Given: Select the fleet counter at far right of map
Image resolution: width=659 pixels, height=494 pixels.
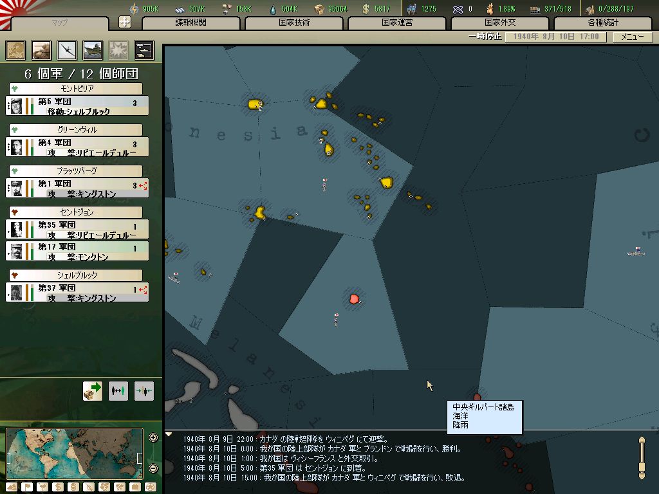Looking at the screenshot, I should pos(636,252).
